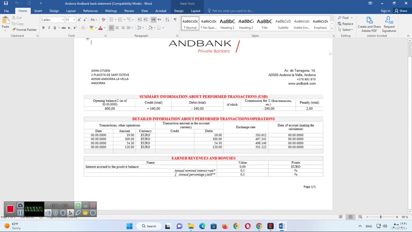This screenshot has width=412, height=232.
Task: Switch to the Mailings tab
Action: 111,11
